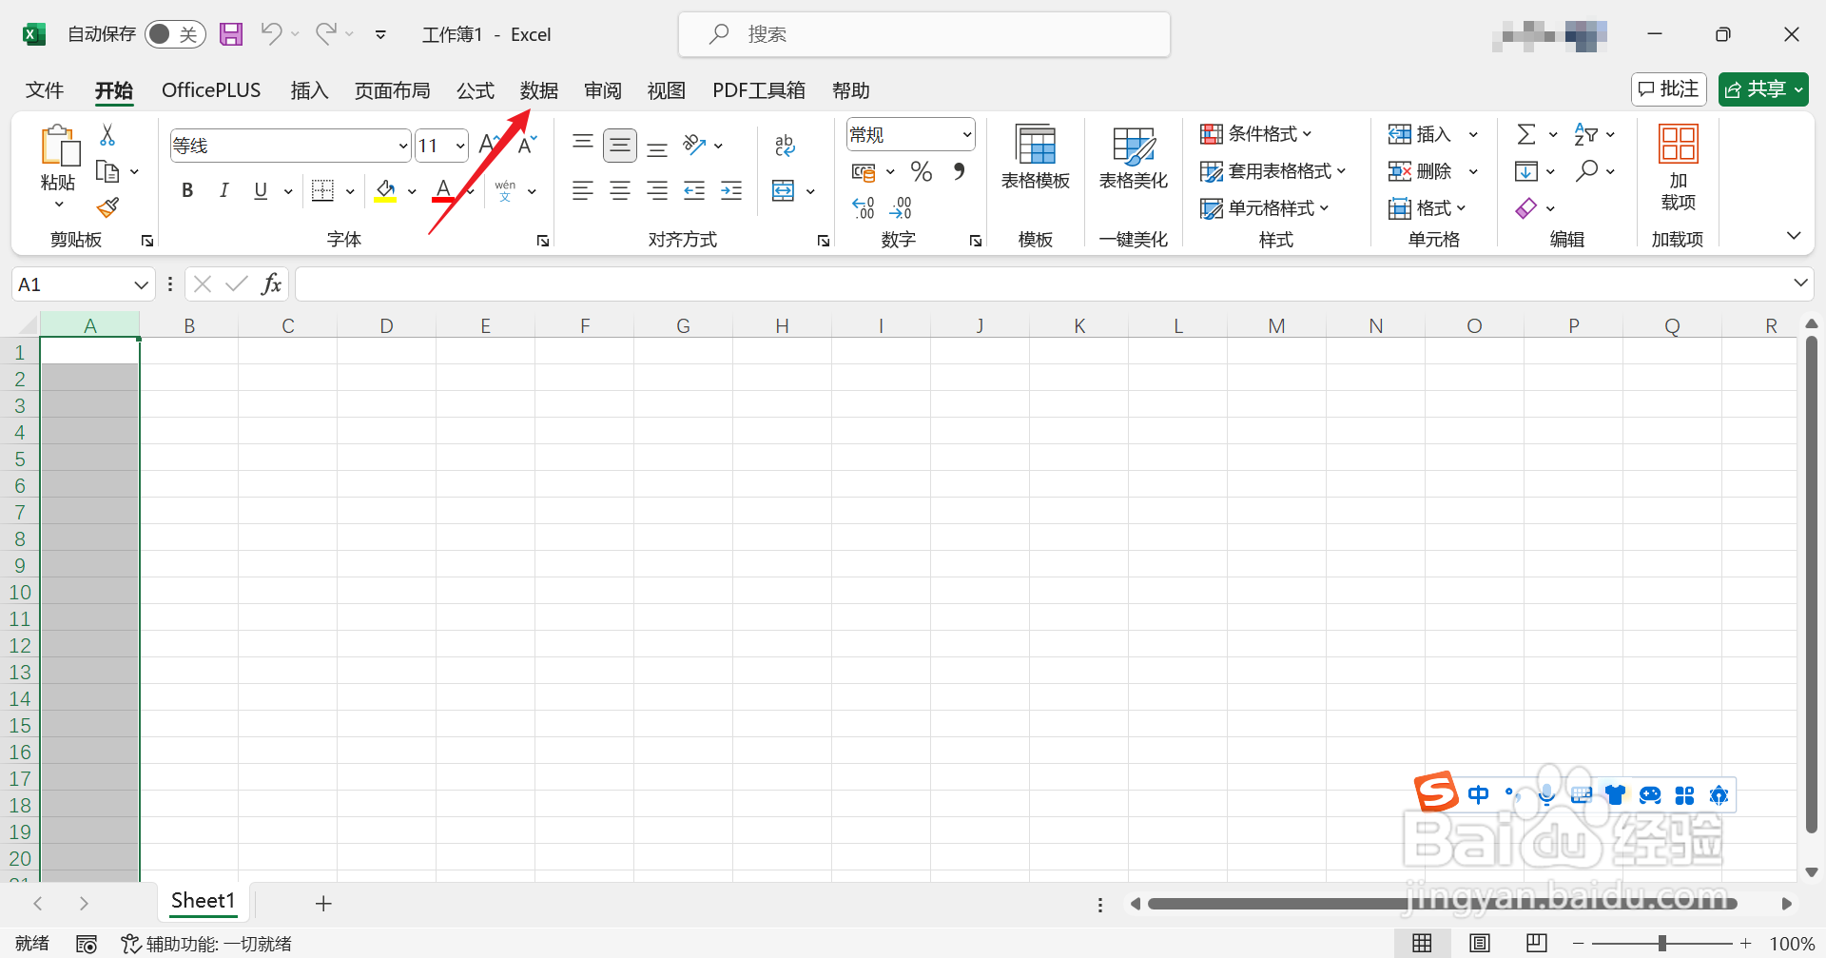Click the Increase Indent icon
Image resolution: width=1826 pixels, height=958 pixels.
point(731,190)
